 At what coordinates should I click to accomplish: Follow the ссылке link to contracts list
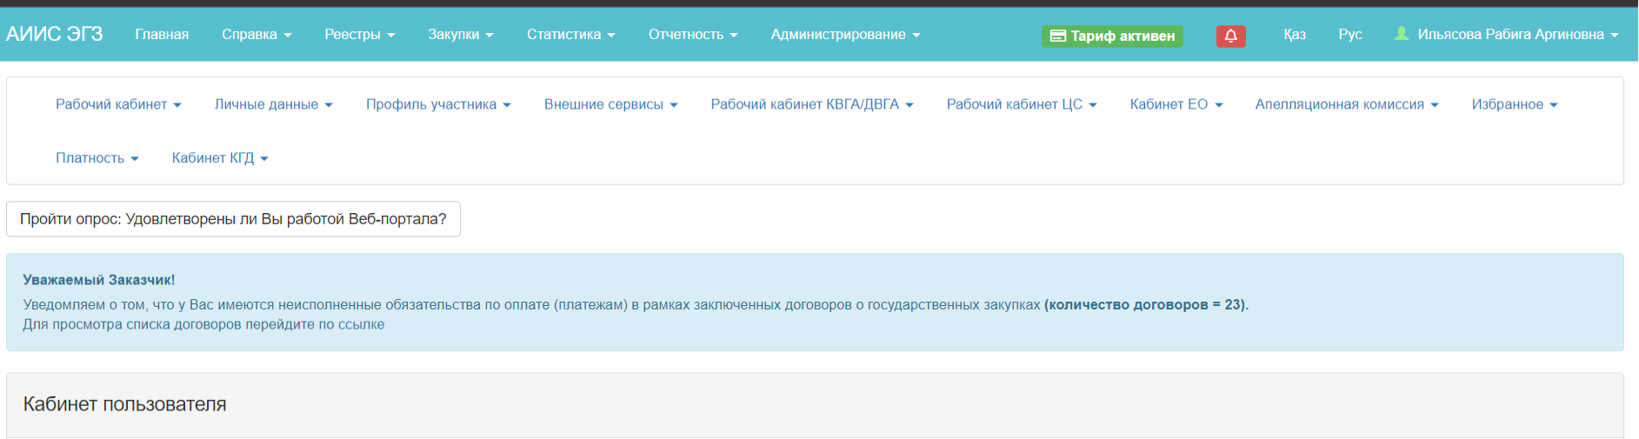click(361, 324)
